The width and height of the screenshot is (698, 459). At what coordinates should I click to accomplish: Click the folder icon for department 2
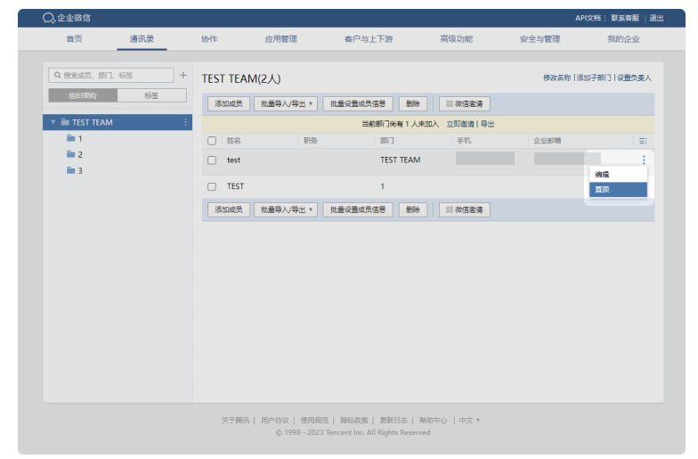(x=70, y=154)
